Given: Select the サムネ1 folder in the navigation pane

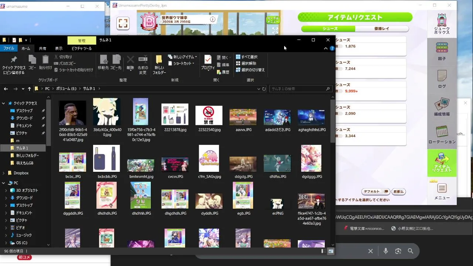Looking at the screenshot, I should tap(24, 148).
